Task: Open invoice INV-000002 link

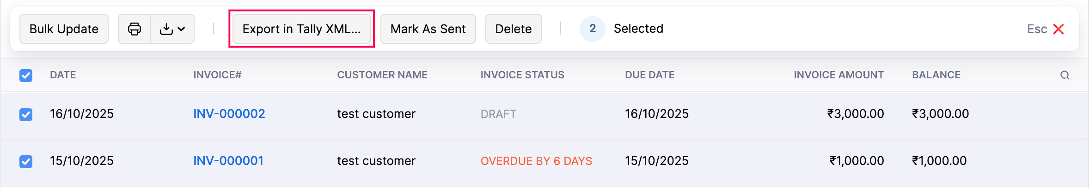Action: [x=229, y=114]
